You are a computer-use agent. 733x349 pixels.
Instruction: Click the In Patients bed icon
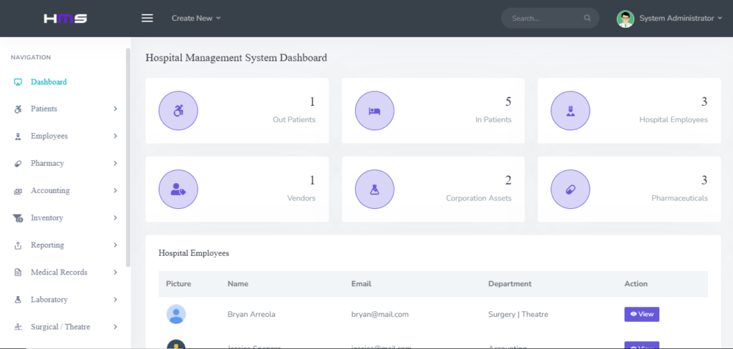pyautogui.click(x=374, y=111)
